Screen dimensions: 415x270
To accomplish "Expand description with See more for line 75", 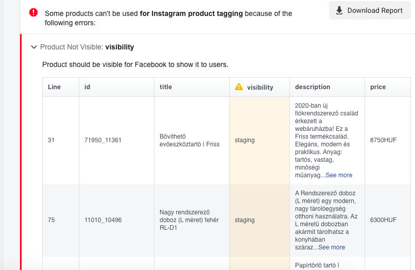I will 332,247.
